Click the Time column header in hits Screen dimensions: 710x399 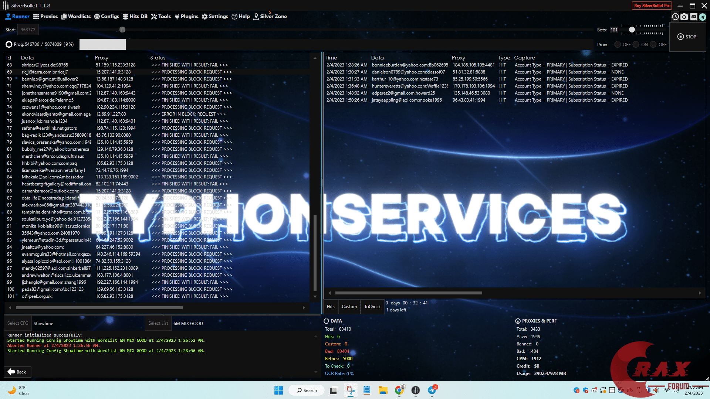click(x=331, y=58)
